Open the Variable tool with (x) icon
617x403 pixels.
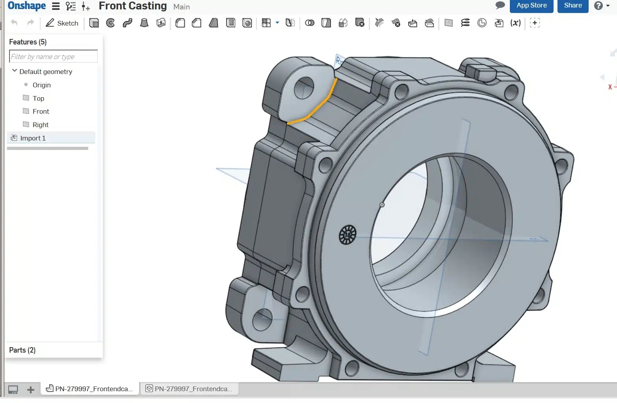pyautogui.click(x=516, y=23)
